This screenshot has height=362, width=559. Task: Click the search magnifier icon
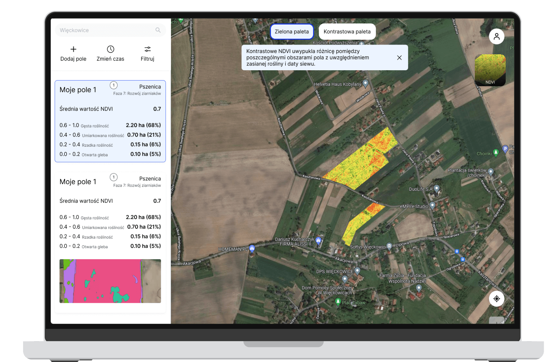point(158,30)
